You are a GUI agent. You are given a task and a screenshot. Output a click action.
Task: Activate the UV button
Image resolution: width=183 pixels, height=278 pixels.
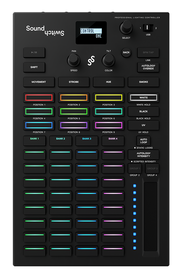click(144, 125)
